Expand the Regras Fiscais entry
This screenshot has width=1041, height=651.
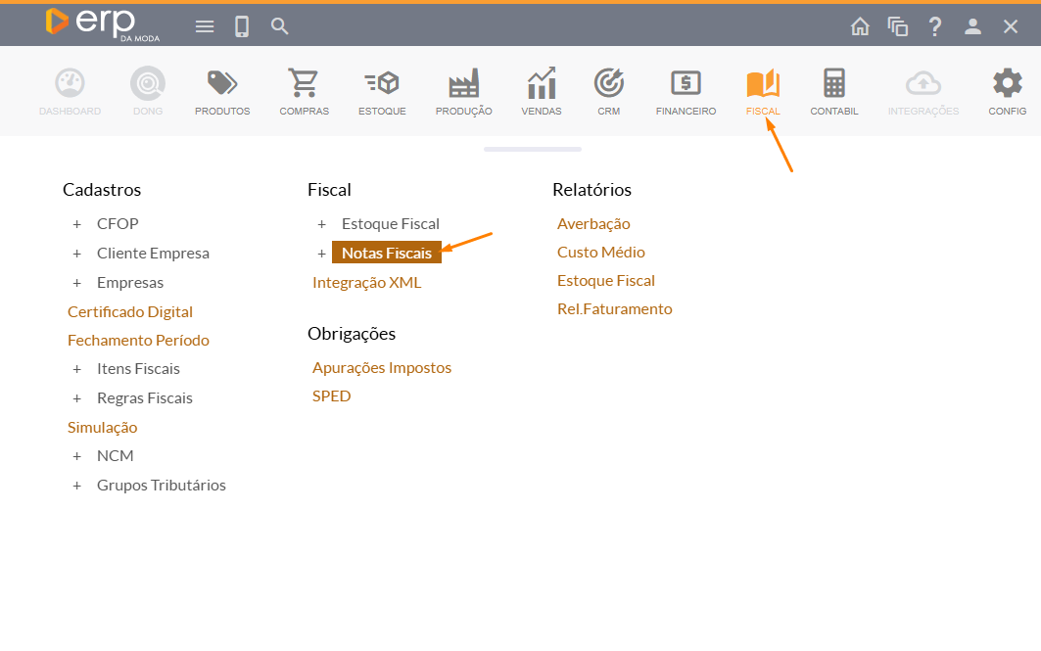(x=77, y=398)
